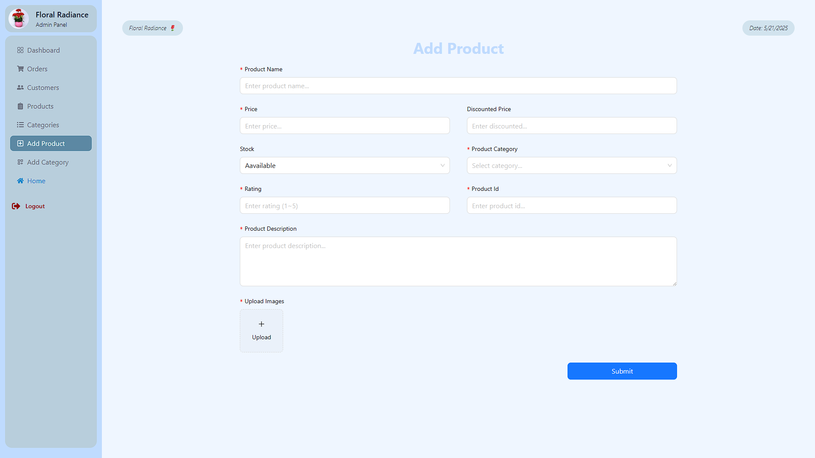Viewport: 815px width, 458px height.
Task: Click the Rating input box
Action: point(344,206)
